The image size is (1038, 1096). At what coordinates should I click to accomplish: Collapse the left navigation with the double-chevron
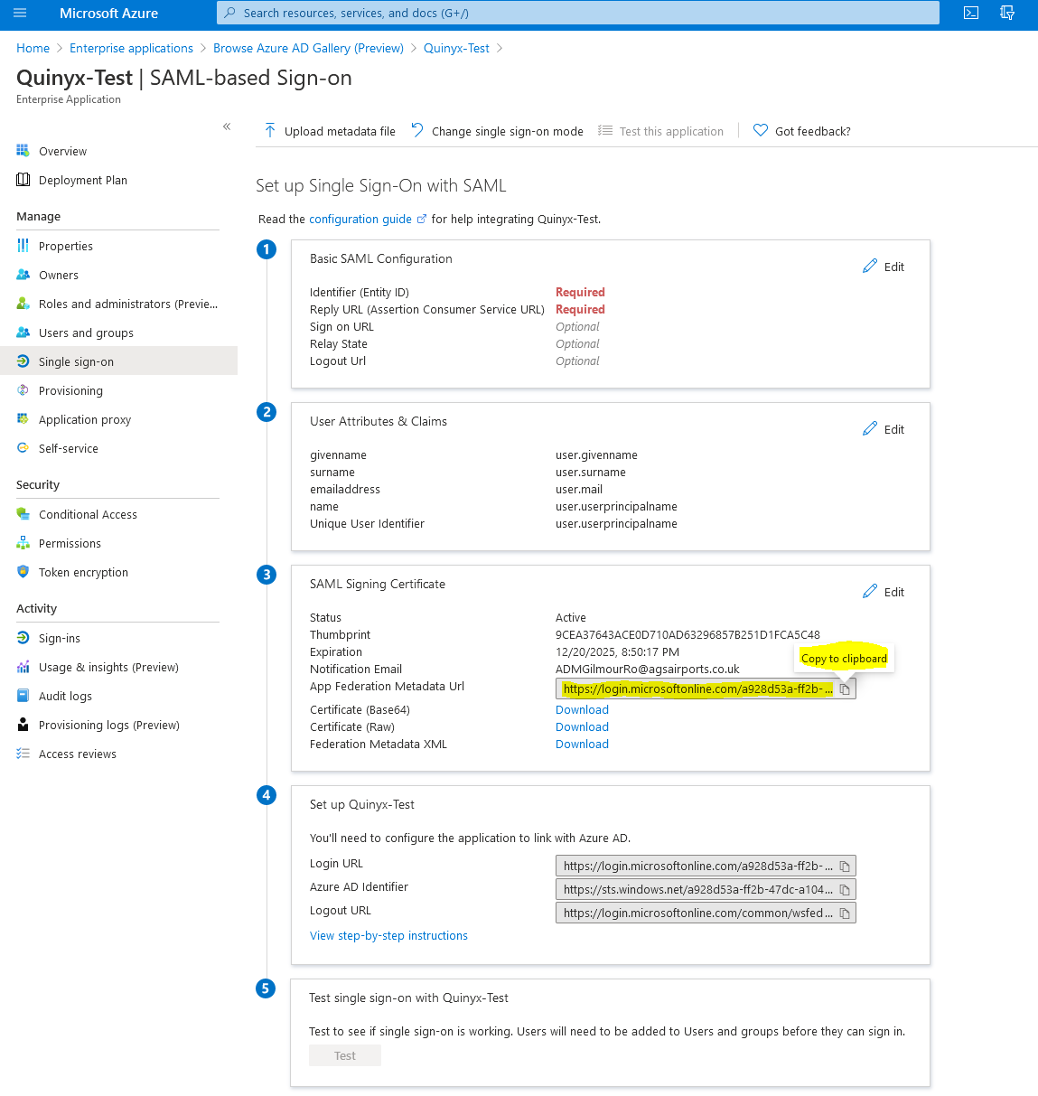[227, 126]
